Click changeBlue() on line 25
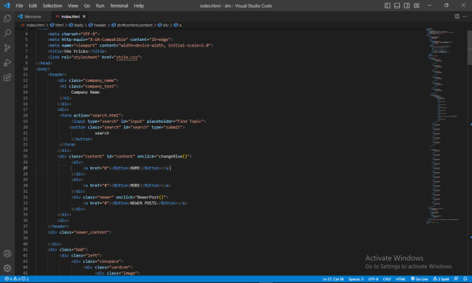This screenshot has height=283, width=472. tap(173, 156)
